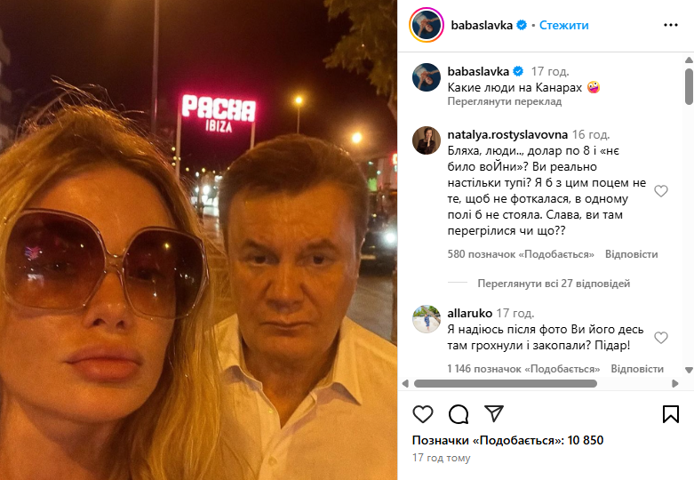Open the comment bubble icon

[x=459, y=414]
